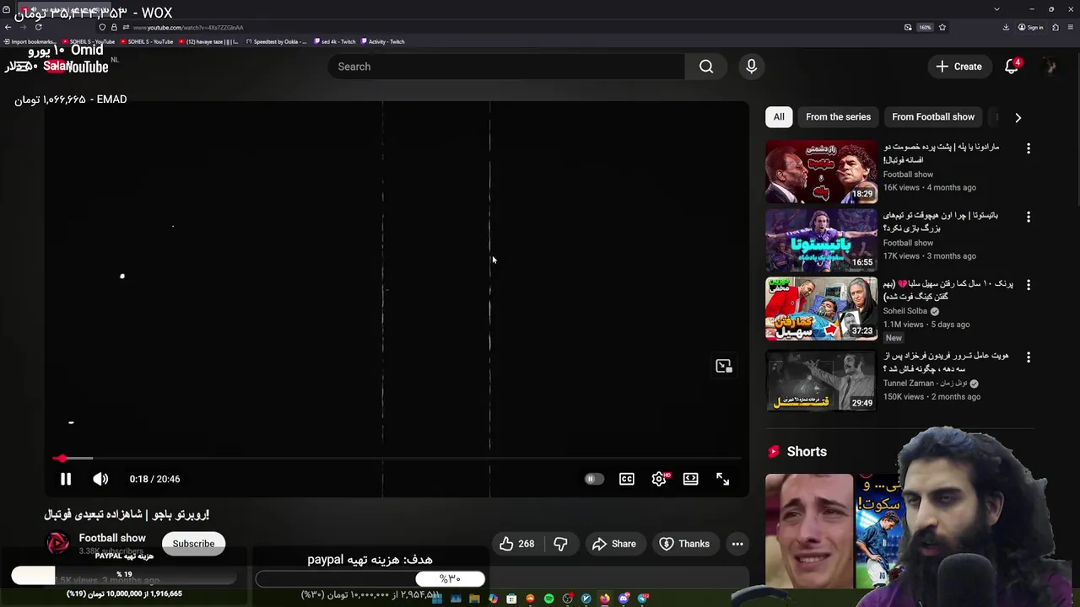Open the Maradona vs Pelé 18:29 video thumbnail
The image size is (1080, 607).
coord(821,172)
